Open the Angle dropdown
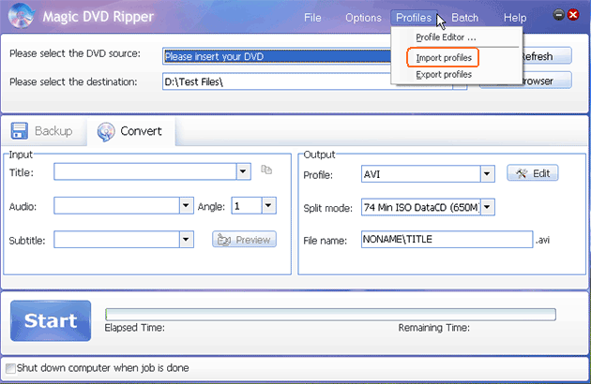The image size is (591, 384). [268, 205]
